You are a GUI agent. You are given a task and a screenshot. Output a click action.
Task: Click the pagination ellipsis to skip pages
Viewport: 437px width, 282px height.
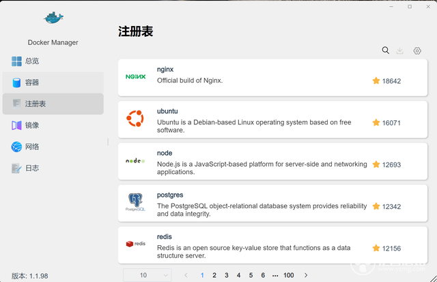[x=275, y=276]
